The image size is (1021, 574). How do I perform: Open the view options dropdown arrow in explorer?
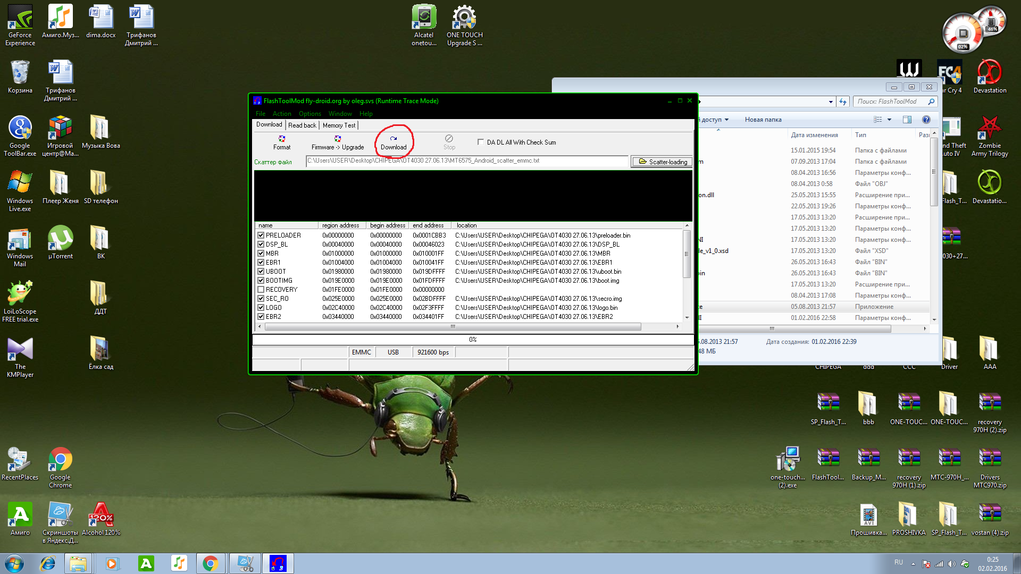coord(889,120)
